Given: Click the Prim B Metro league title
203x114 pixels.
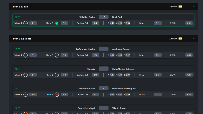Looking at the screenshot, I should point(20,7).
